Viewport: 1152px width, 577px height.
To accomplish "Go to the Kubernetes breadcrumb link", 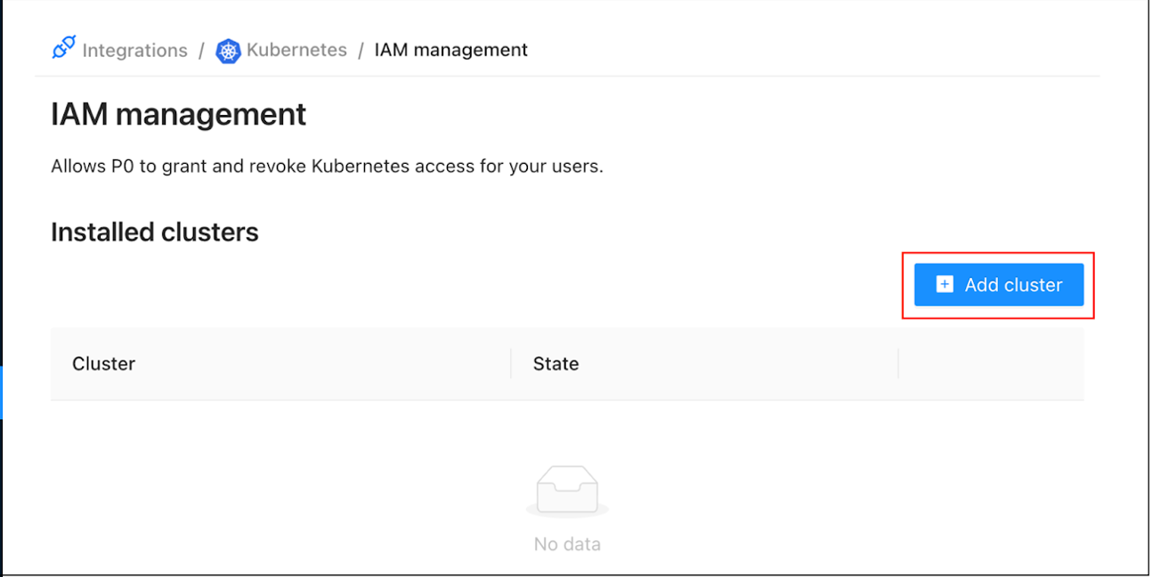I will [296, 50].
